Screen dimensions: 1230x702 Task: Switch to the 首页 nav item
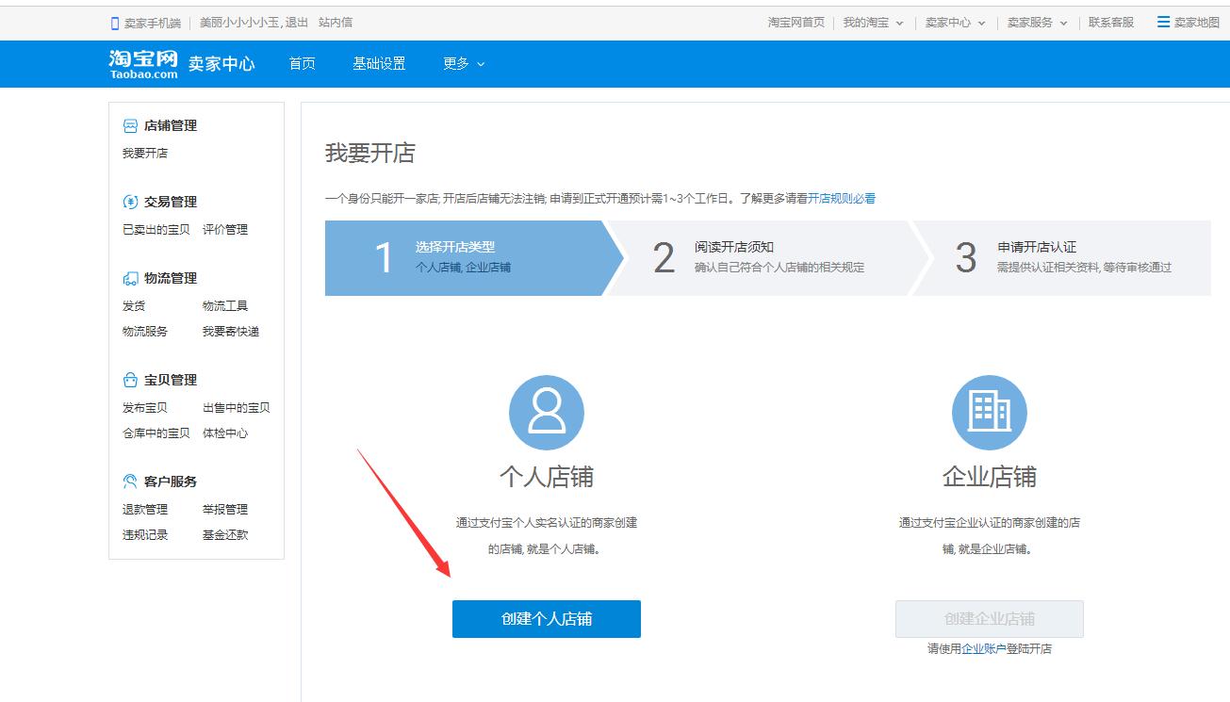pyautogui.click(x=301, y=64)
